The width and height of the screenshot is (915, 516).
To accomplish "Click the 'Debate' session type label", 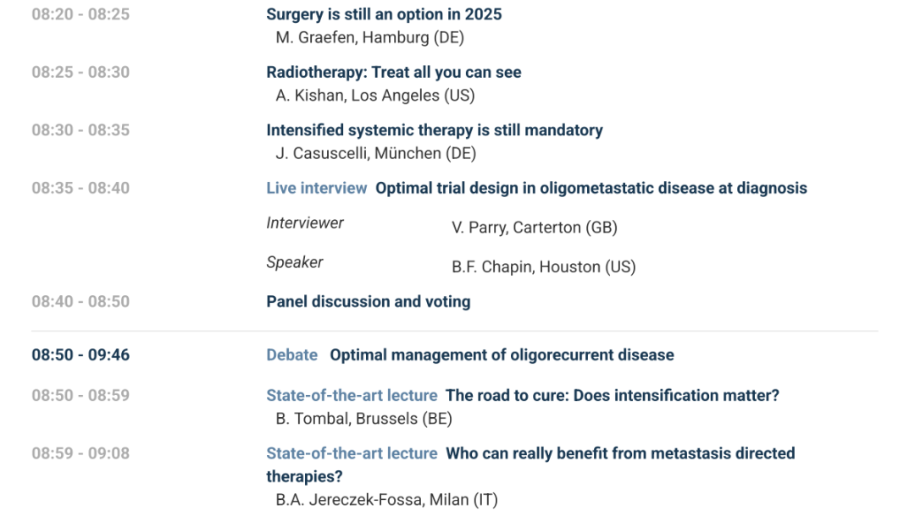I will point(292,355).
